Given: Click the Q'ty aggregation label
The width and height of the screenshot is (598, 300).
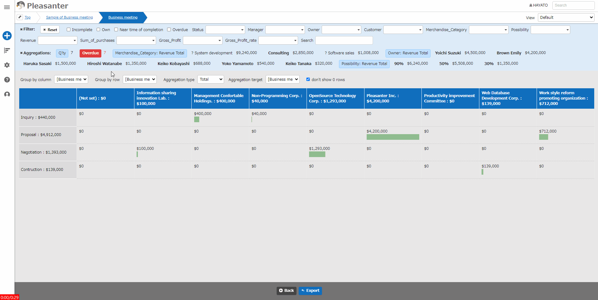Looking at the screenshot, I should click(62, 53).
